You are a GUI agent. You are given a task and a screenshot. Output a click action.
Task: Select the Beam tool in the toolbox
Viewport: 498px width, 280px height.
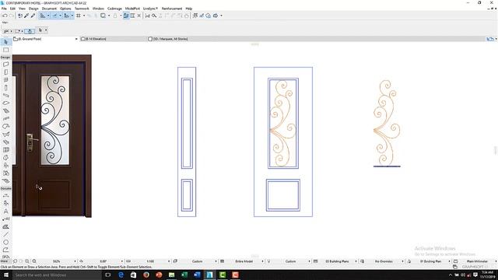(5, 95)
